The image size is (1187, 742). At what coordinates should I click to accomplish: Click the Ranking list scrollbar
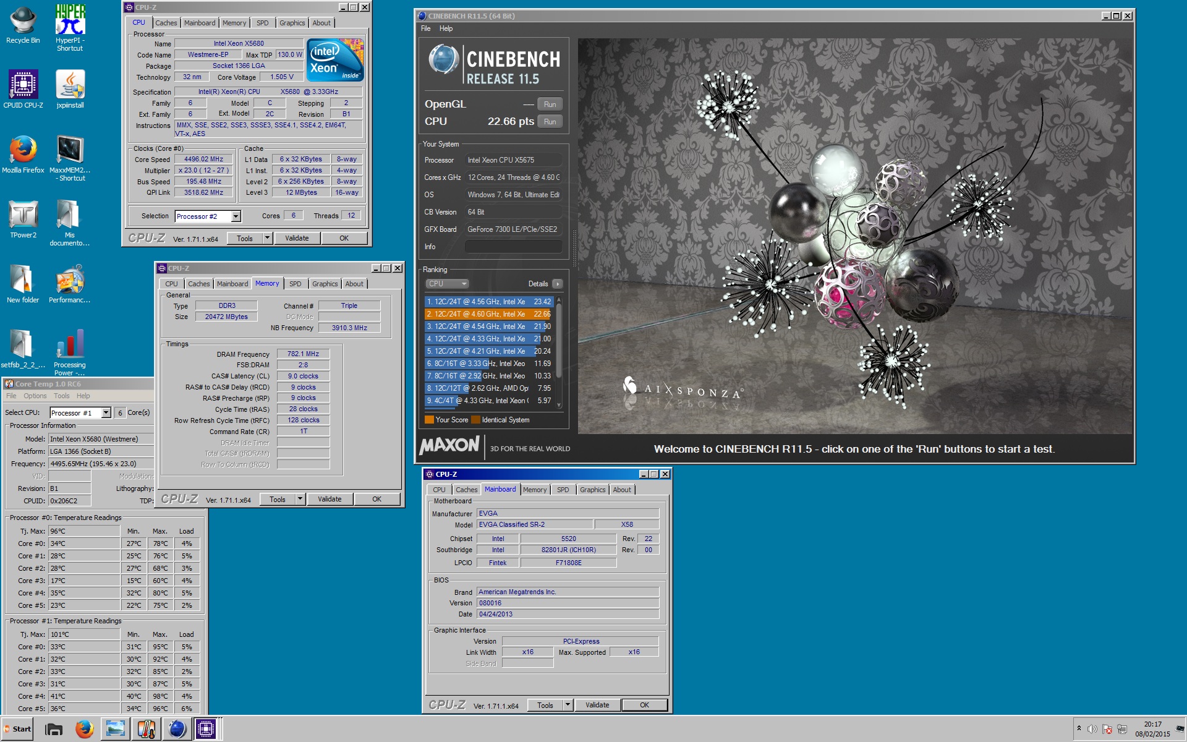pos(559,352)
